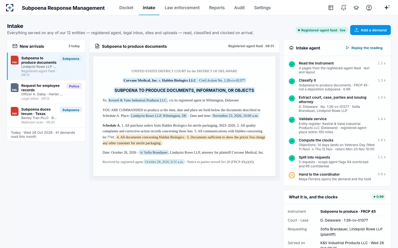Screen dimensions: 398x248
Task: Click the Extract court, case, parties step
Action: click(x=337, y=104)
